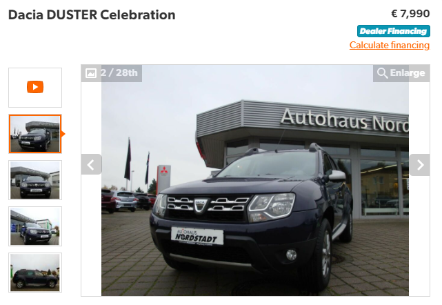Go to the previous photo with left chevron

click(91, 164)
